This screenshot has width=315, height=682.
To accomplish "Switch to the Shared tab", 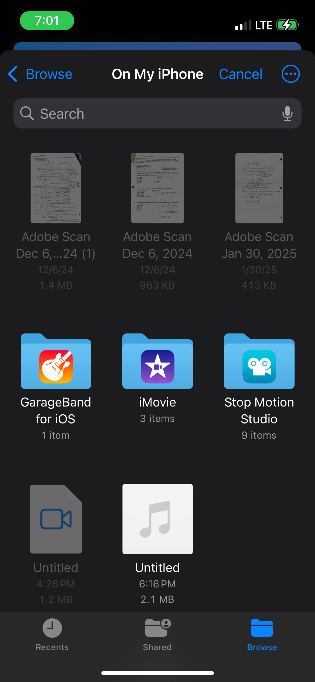I will [x=157, y=635].
